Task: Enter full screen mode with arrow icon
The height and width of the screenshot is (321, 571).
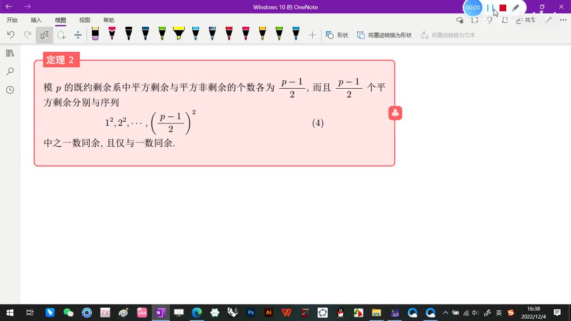Action: (549, 20)
